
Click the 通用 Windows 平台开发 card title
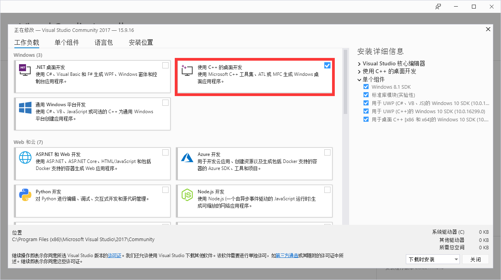(x=61, y=105)
